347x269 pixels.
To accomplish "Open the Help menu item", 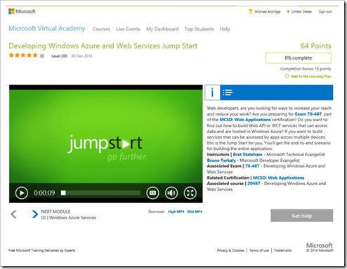I will [225, 29].
